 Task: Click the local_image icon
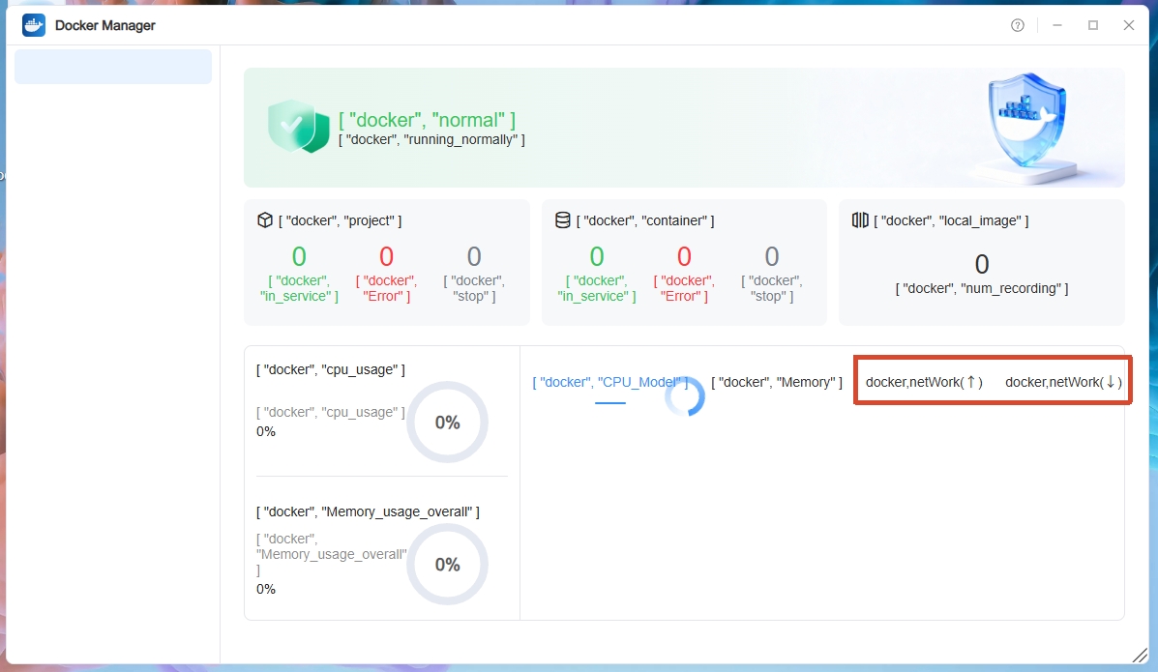tap(860, 220)
